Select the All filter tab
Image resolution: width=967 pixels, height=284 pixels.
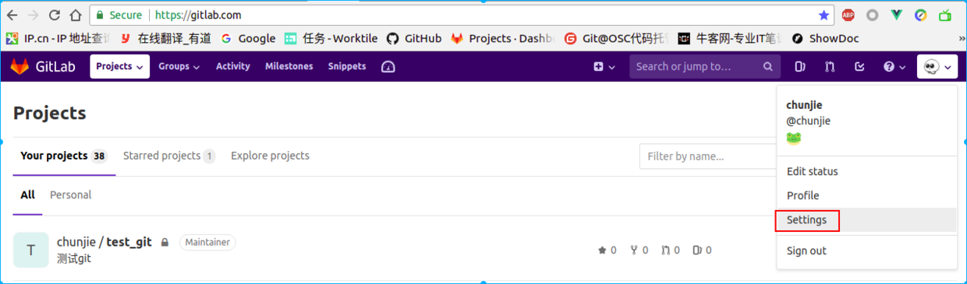[x=27, y=195]
